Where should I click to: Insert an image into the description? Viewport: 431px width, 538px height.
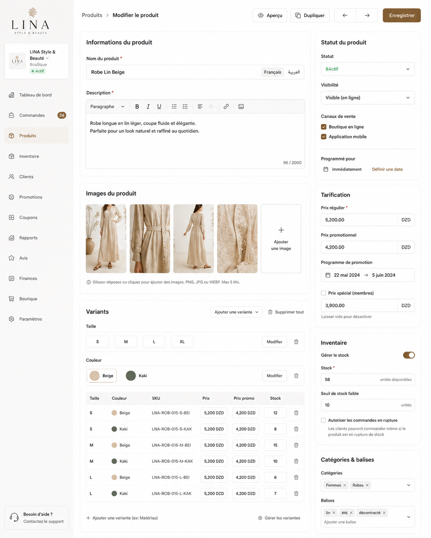coord(241,107)
